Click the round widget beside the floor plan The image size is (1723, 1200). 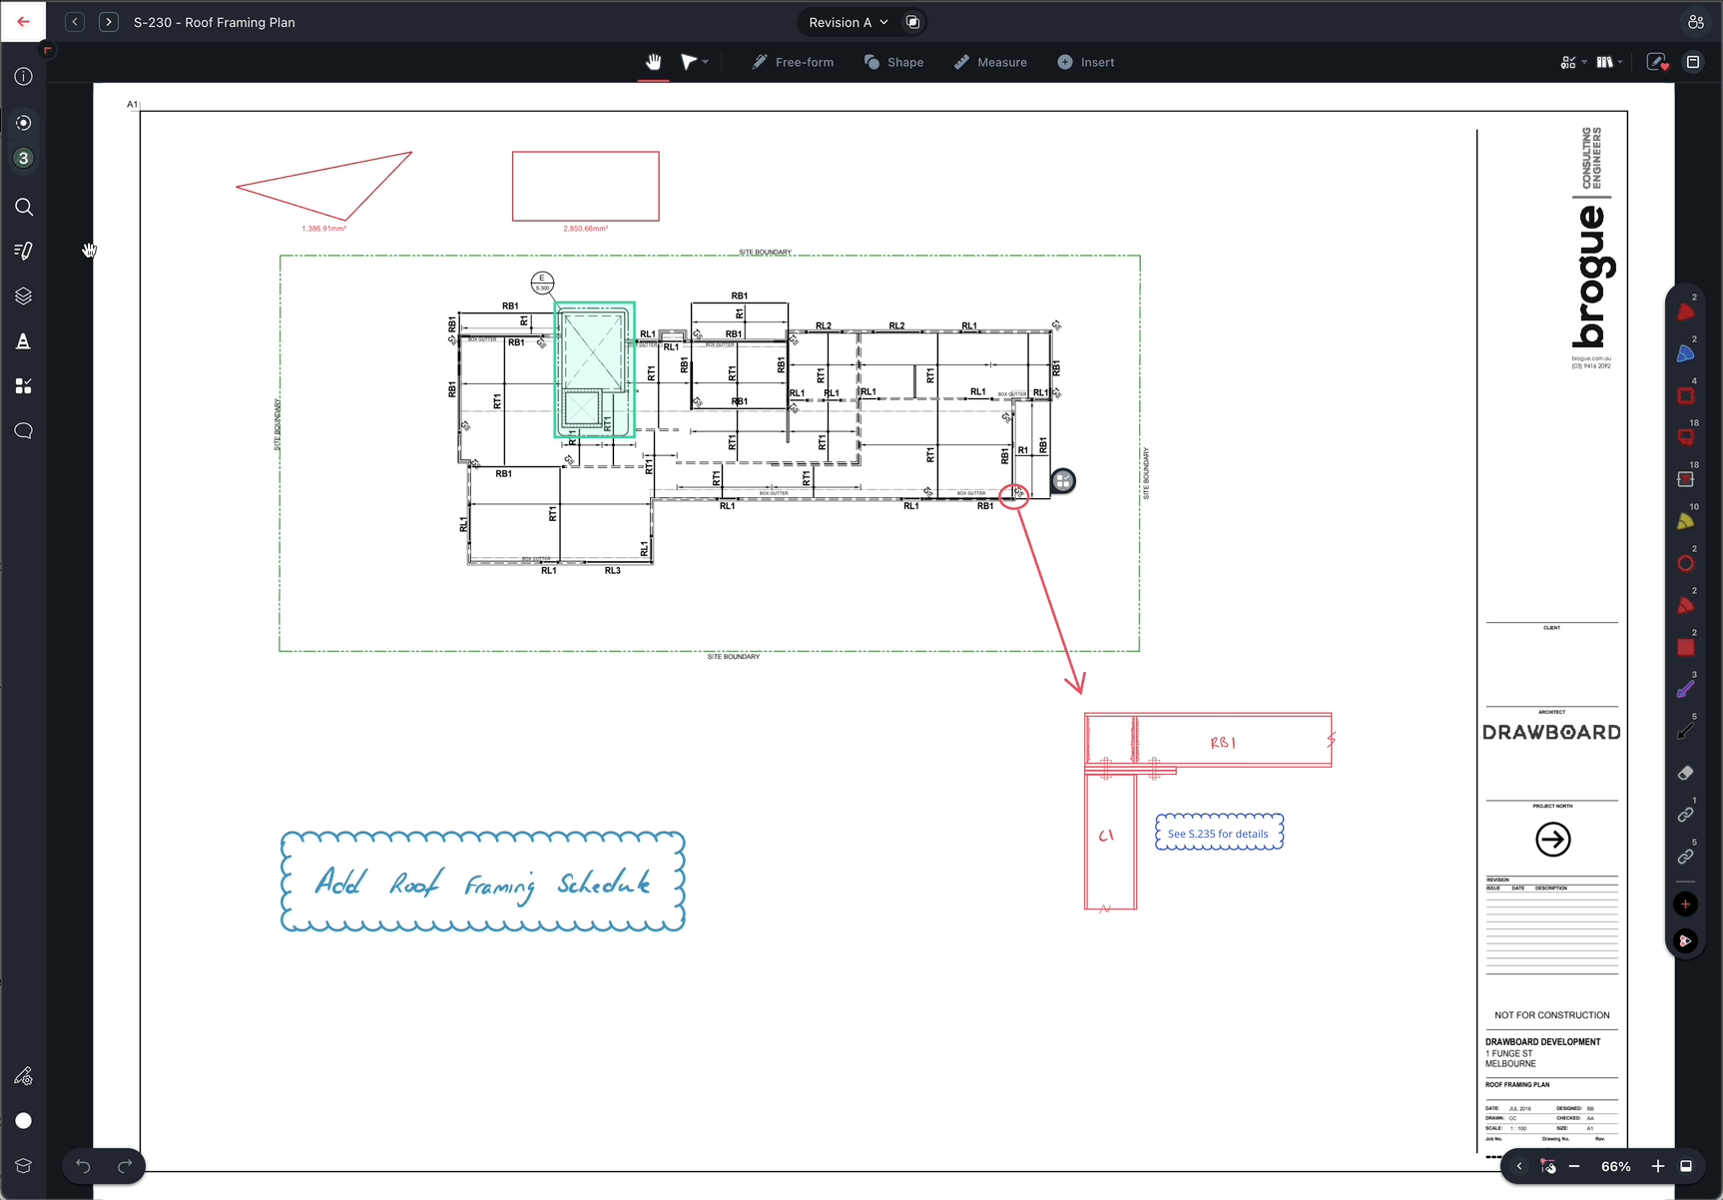(x=1063, y=481)
